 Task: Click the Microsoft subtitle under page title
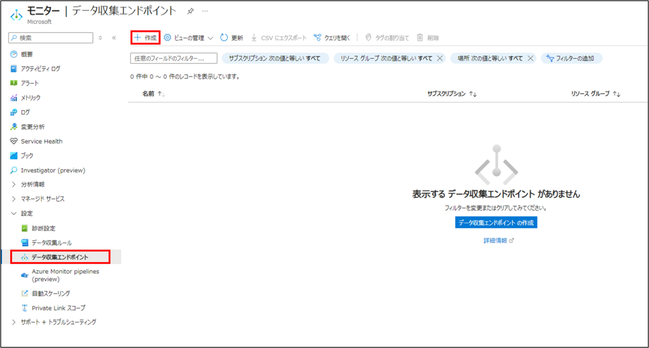[39, 22]
